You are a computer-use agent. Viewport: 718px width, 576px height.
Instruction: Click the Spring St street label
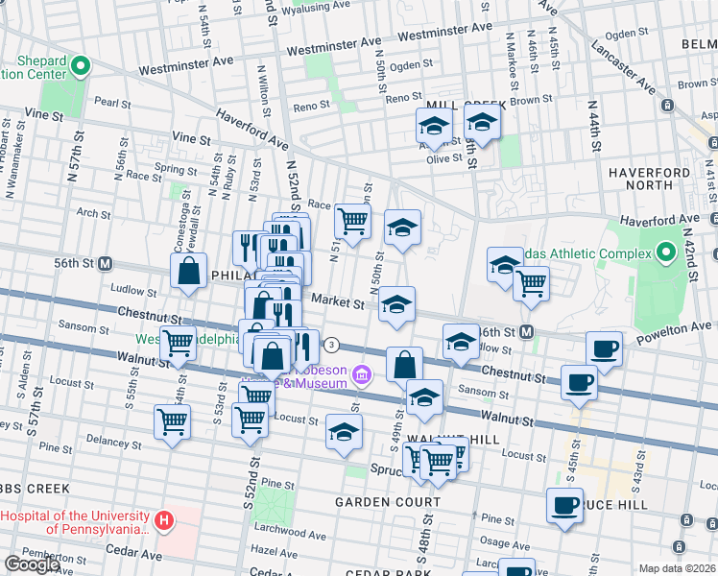pos(176,169)
